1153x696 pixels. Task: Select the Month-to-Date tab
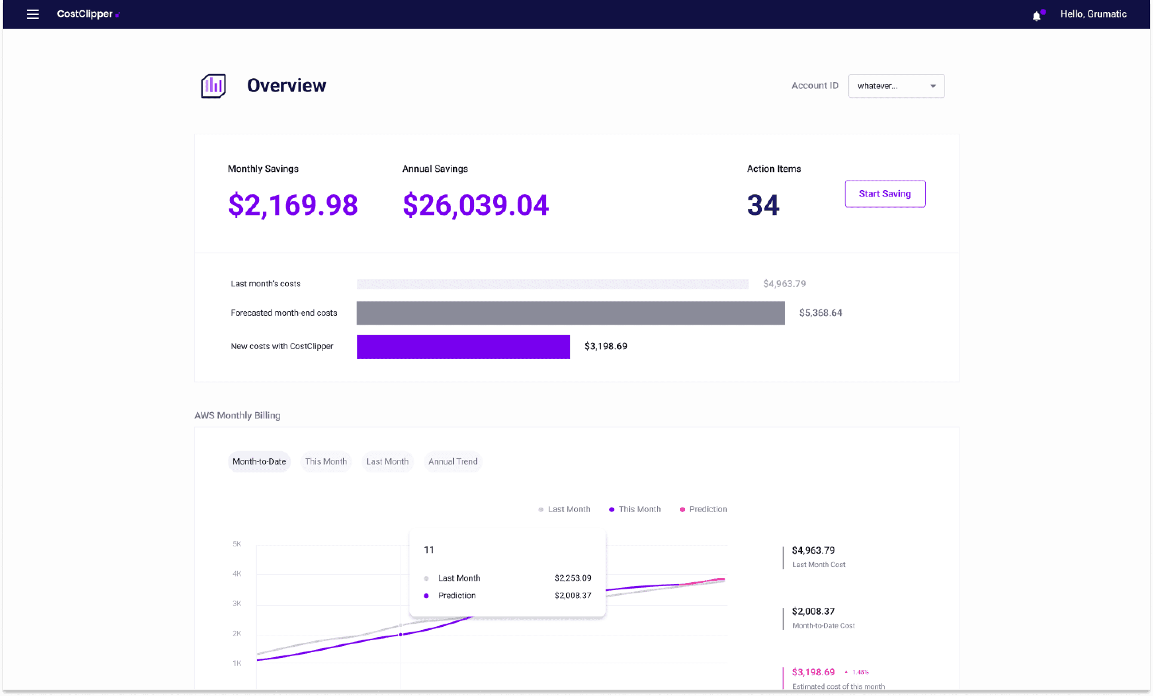(x=259, y=461)
